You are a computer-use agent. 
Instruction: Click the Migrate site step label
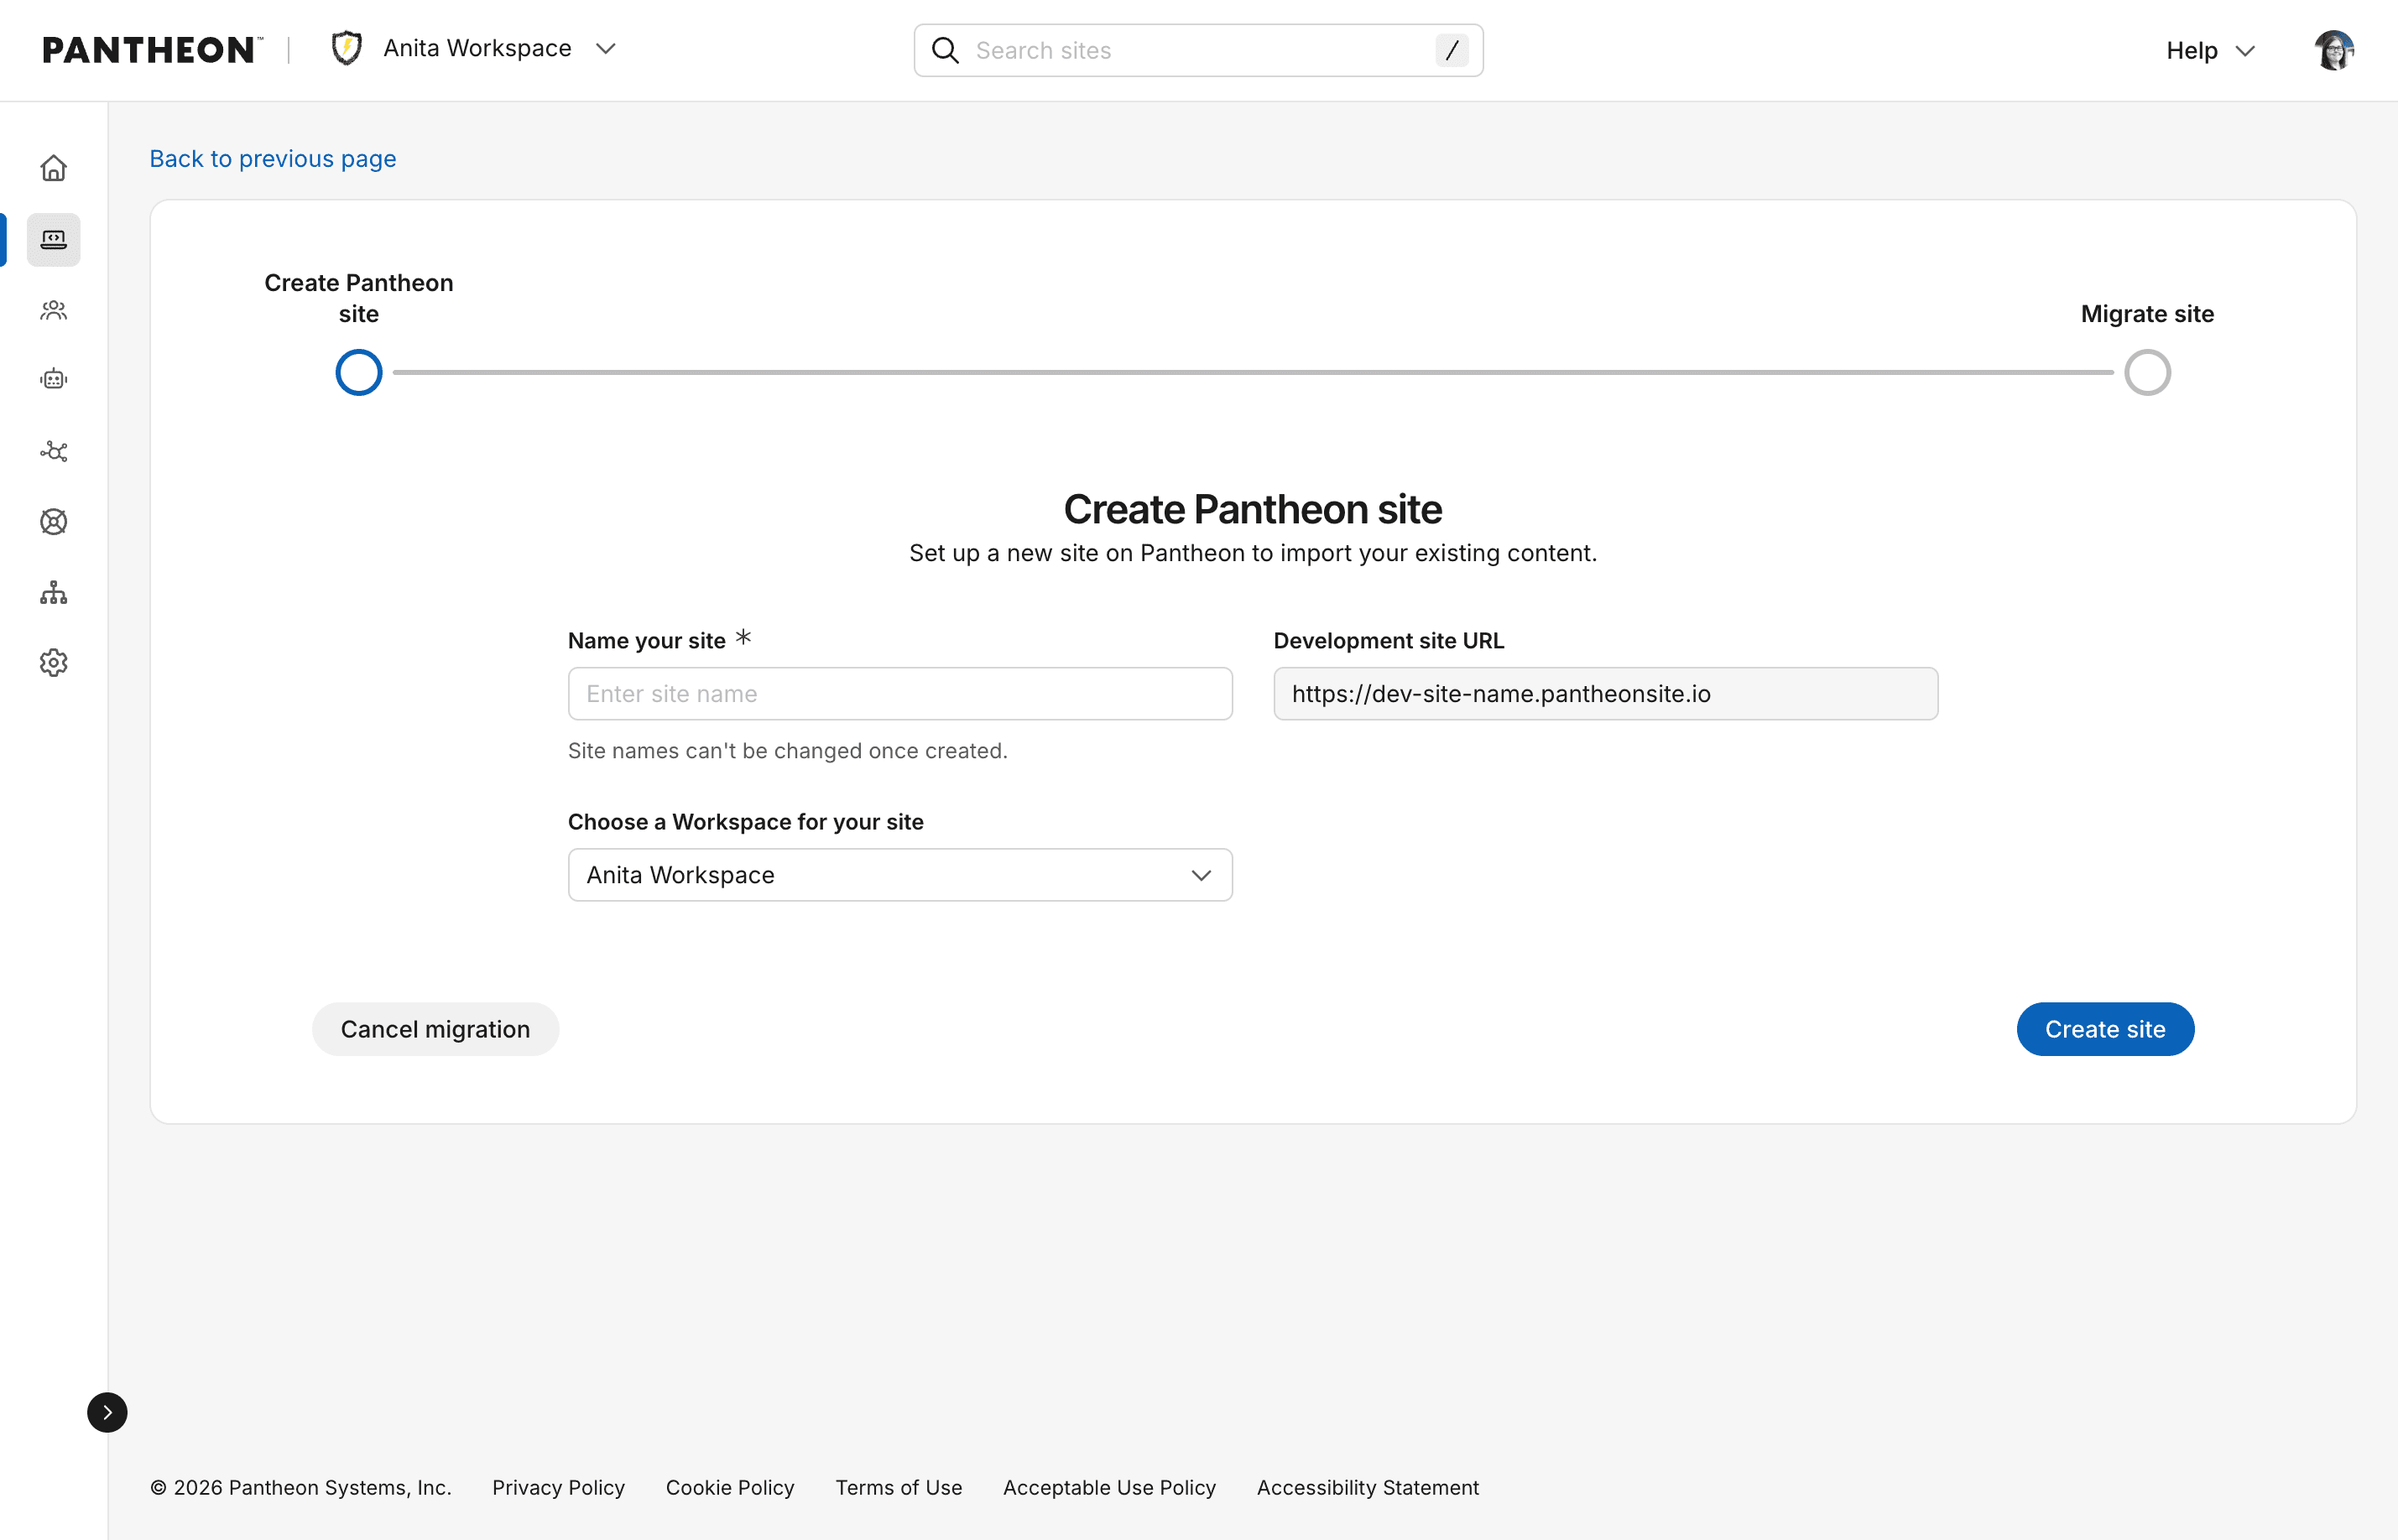[x=2147, y=314]
